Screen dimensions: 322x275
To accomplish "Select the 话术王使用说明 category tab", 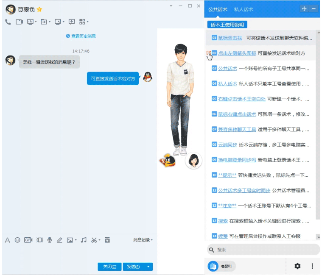I will point(227,25).
